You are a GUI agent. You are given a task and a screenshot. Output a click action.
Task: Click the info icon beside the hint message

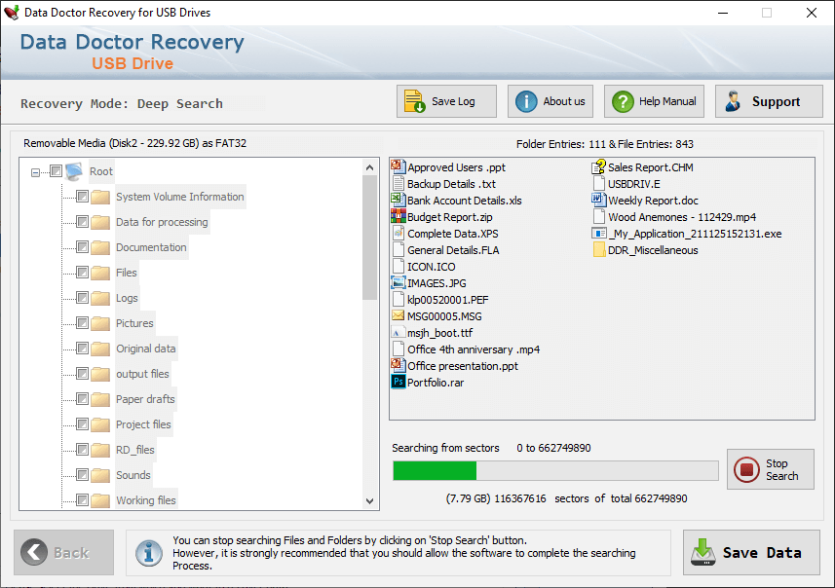(x=149, y=552)
